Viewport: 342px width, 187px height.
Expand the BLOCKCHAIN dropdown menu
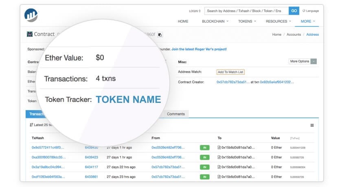pos(215,21)
